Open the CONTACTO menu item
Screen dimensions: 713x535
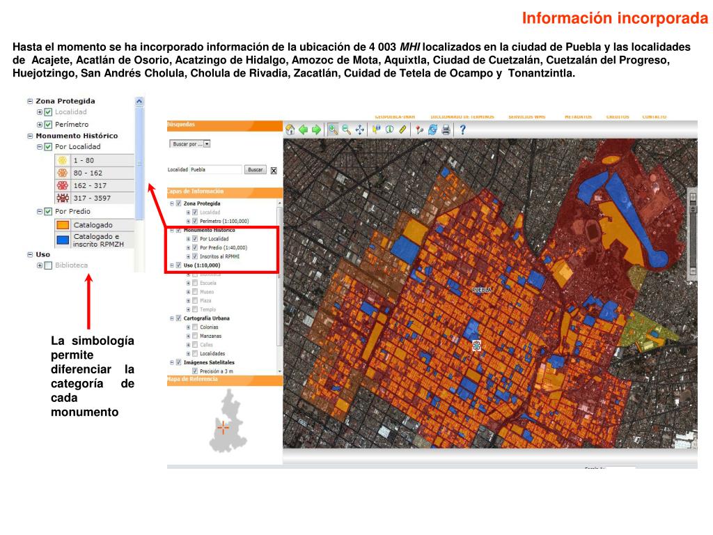[x=655, y=117]
